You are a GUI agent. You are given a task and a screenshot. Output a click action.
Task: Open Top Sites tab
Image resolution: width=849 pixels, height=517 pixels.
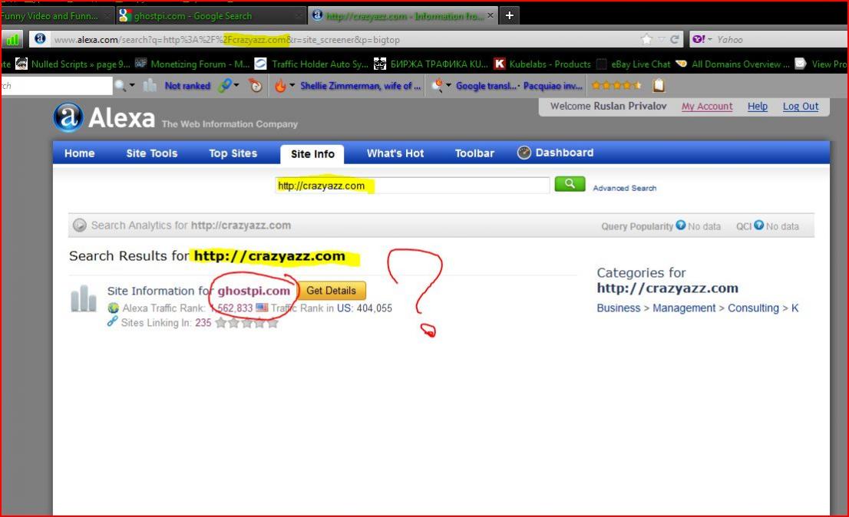point(233,153)
